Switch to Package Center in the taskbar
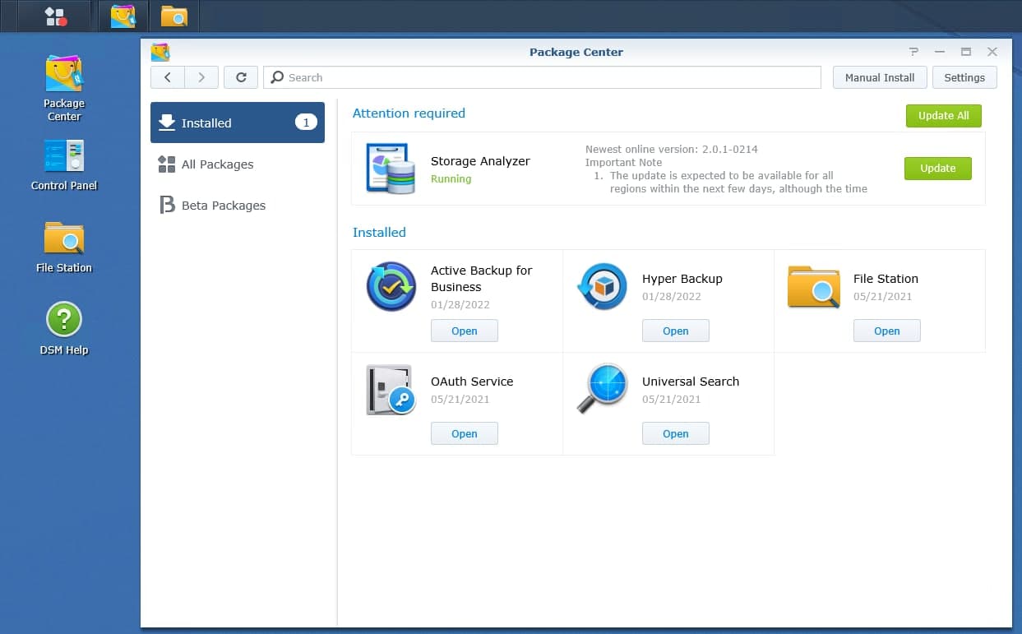 (123, 16)
